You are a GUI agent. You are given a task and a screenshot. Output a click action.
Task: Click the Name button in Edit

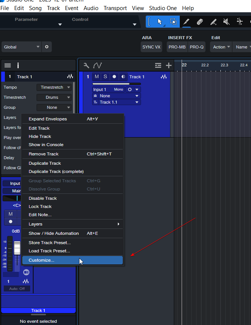[242, 47]
